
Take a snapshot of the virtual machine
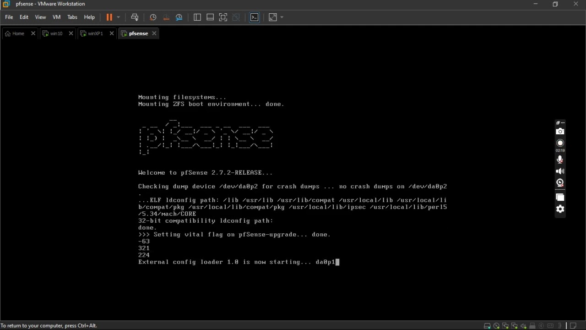pyautogui.click(x=153, y=17)
